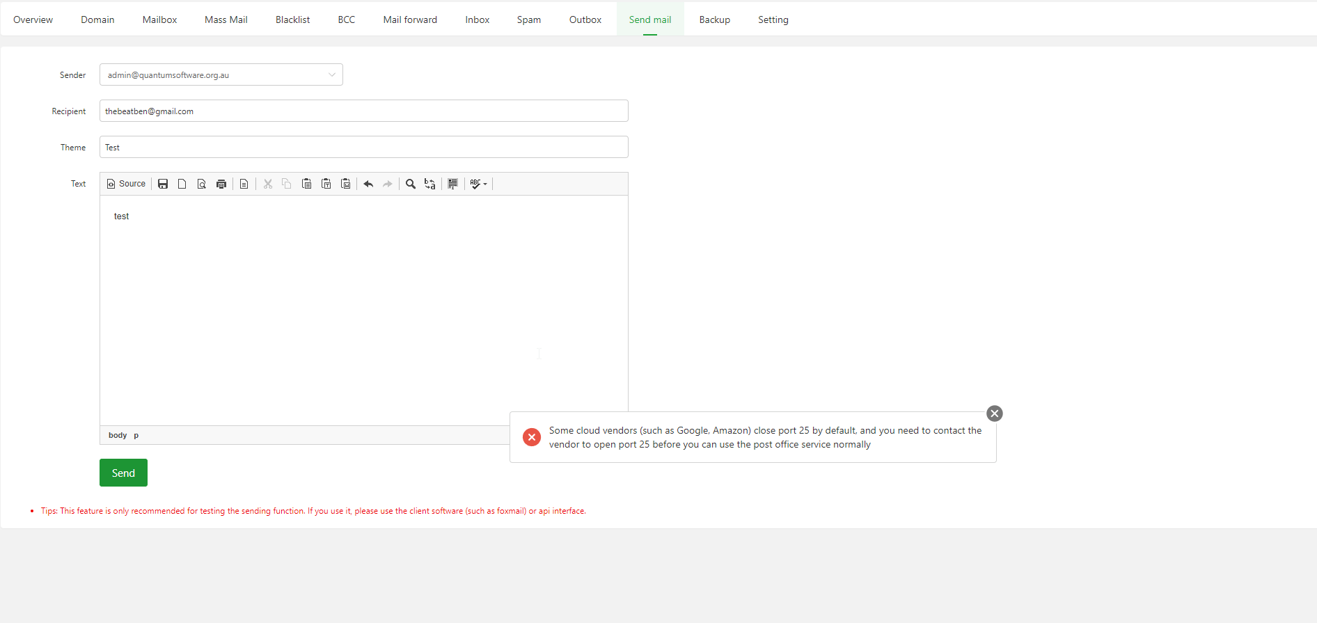The height and width of the screenshot is (623, 1317).
Task: Click the Save icon in editor toolbar
Action: (x=163, y=184)
